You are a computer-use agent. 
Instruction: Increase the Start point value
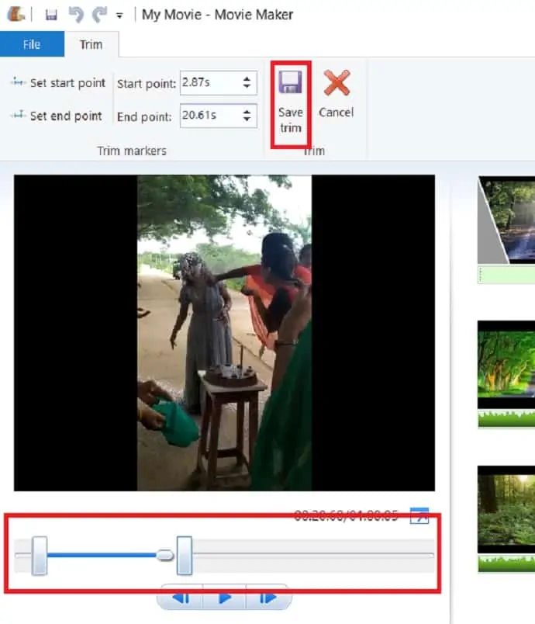[247, 78]
